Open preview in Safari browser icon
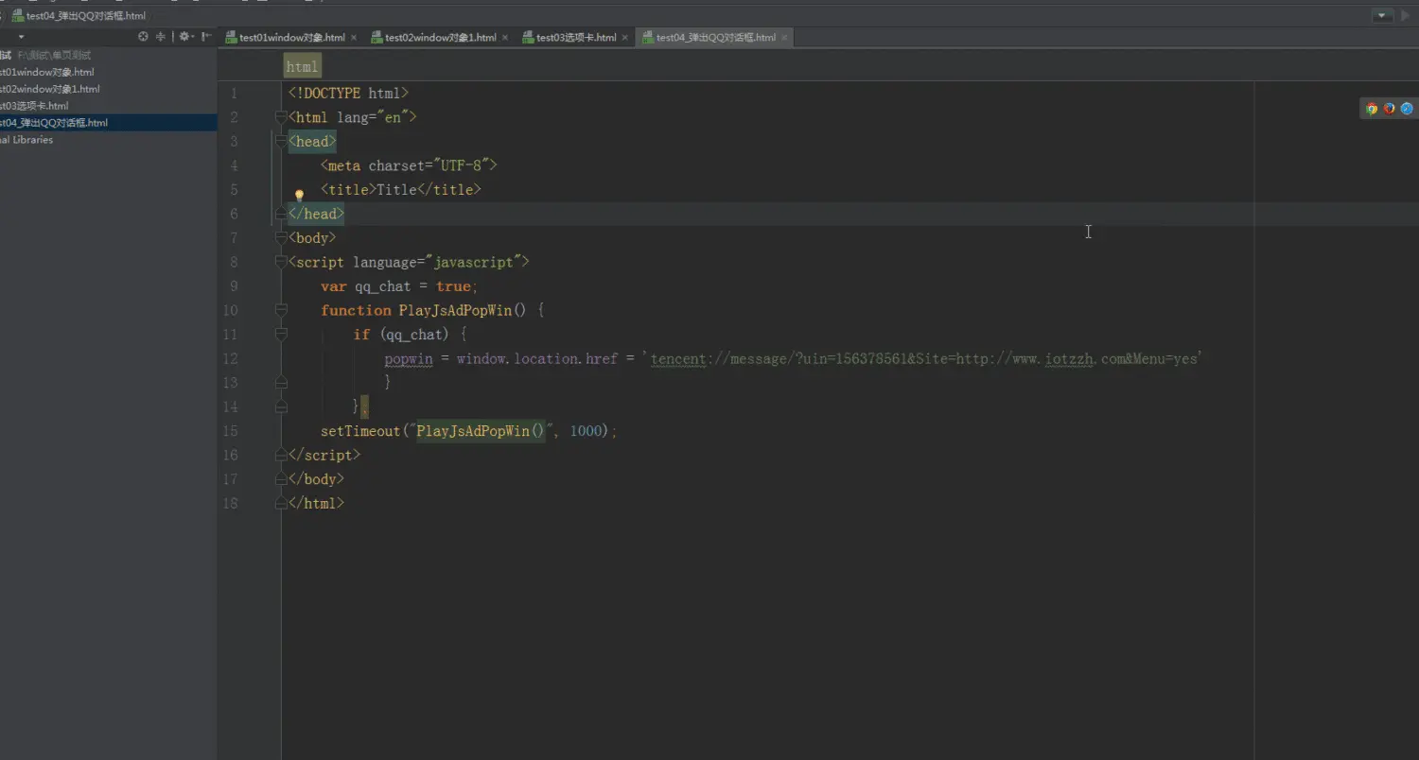The image size is (1419, 760). (x=1407, y=109)
